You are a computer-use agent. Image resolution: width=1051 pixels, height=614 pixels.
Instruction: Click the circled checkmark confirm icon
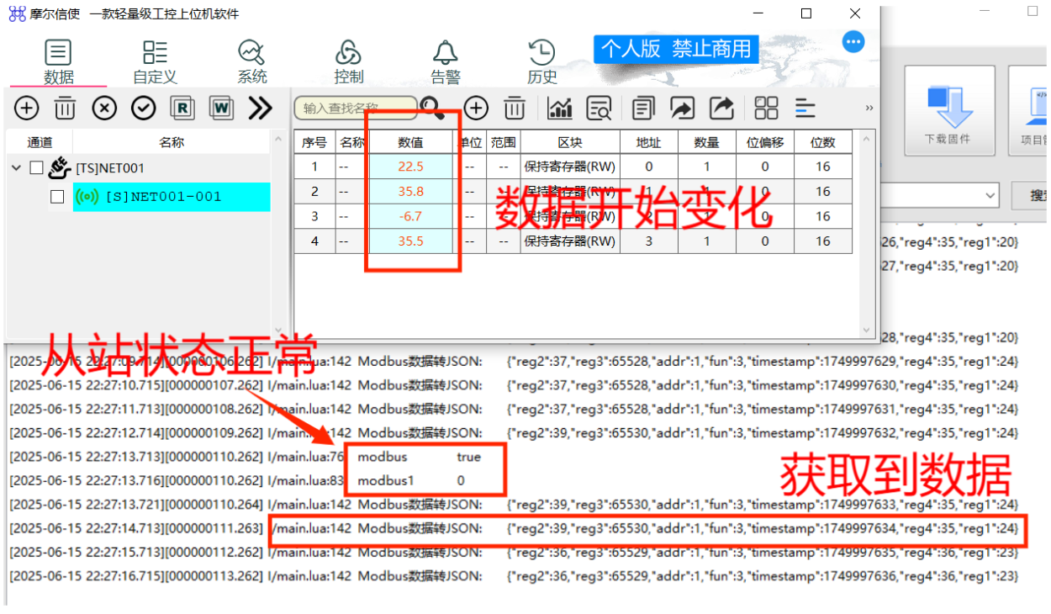pos(144,108)
